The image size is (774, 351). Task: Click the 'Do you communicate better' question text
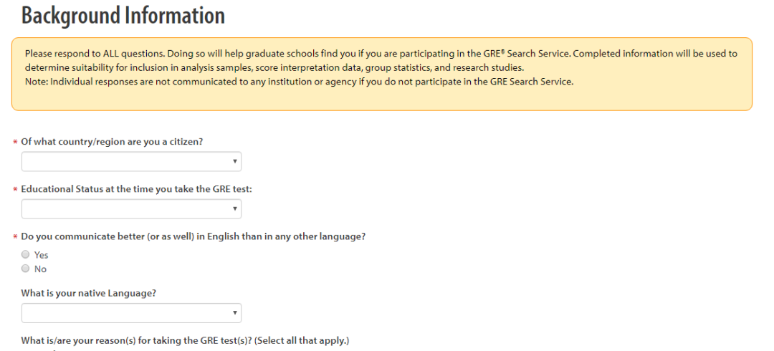193,236
